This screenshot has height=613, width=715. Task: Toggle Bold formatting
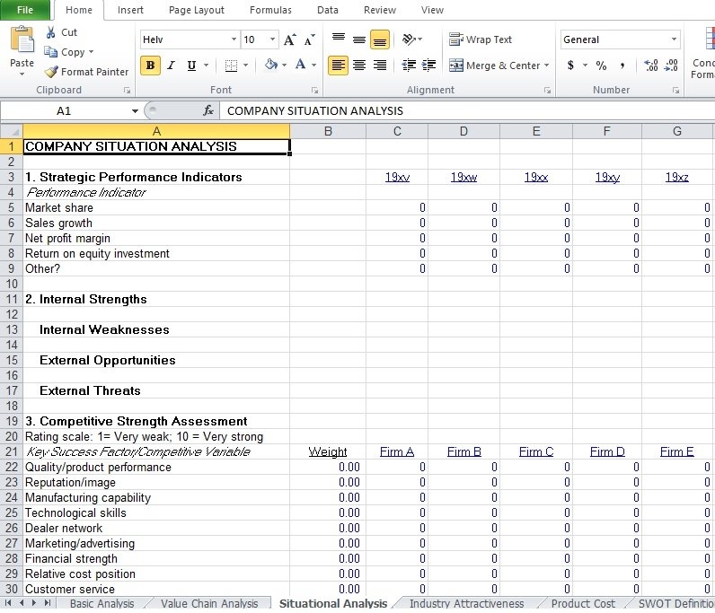pos(150,66)
